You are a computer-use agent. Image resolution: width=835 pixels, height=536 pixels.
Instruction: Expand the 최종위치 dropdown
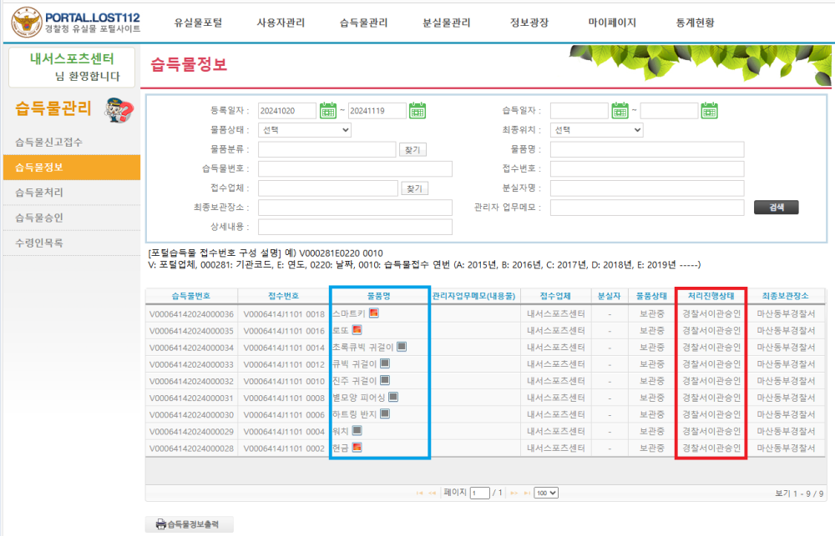coord(596,130)
